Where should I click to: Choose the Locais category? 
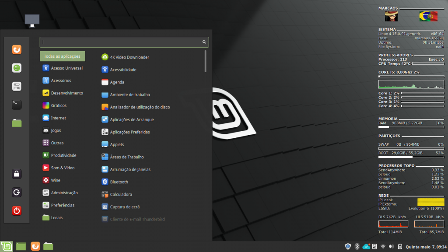52,218
